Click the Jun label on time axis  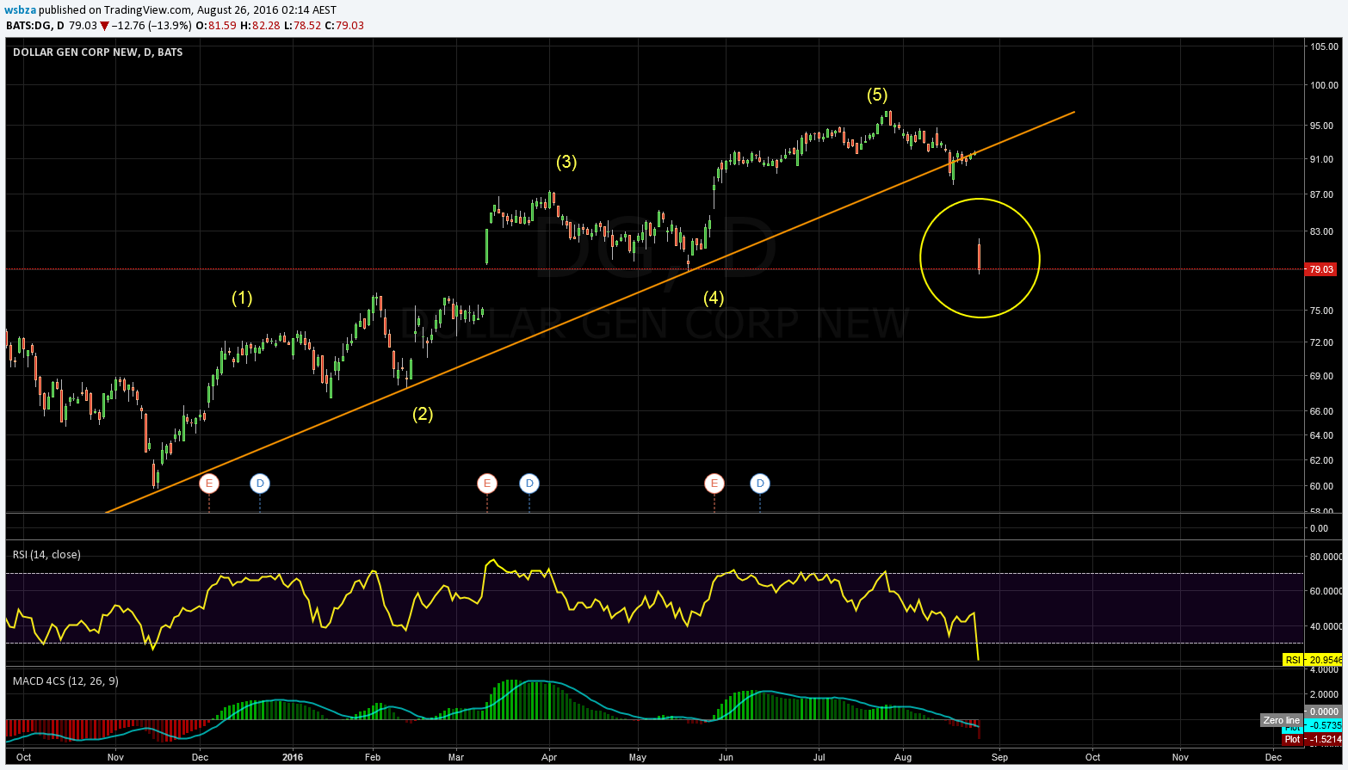726,757
